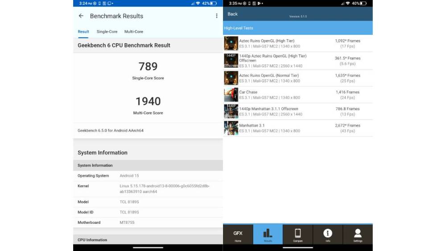Tap the CPU Information section header
Image resolution: width=446 pixels, height=251 pixels.
[148, 239]
